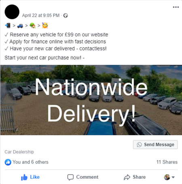This screenshot has width=182, height=184.
Task: Open the Nationwide Delivery image
Action: click(x=91, y=100)
